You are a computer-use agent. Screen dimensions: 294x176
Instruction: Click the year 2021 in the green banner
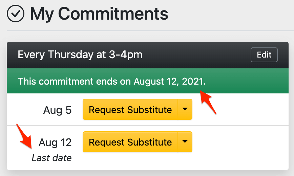pos(193,82)
